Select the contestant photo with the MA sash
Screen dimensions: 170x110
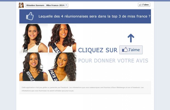(x=62, y=38)
